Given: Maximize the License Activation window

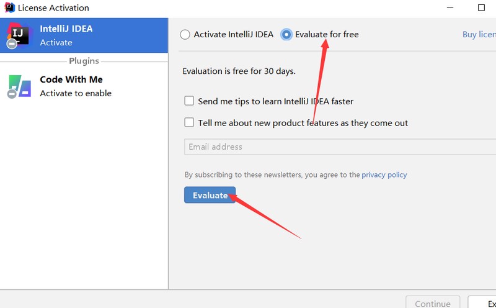Looking at the screenshot, I should [481, 7].
